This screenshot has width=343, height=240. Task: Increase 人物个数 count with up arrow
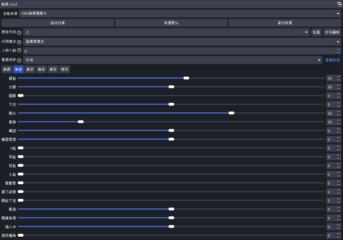click(338, 49)
